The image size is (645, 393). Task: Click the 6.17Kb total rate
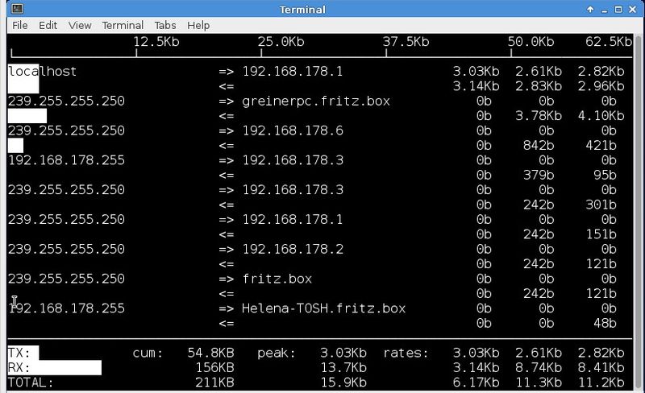click(x=476, y=383)
